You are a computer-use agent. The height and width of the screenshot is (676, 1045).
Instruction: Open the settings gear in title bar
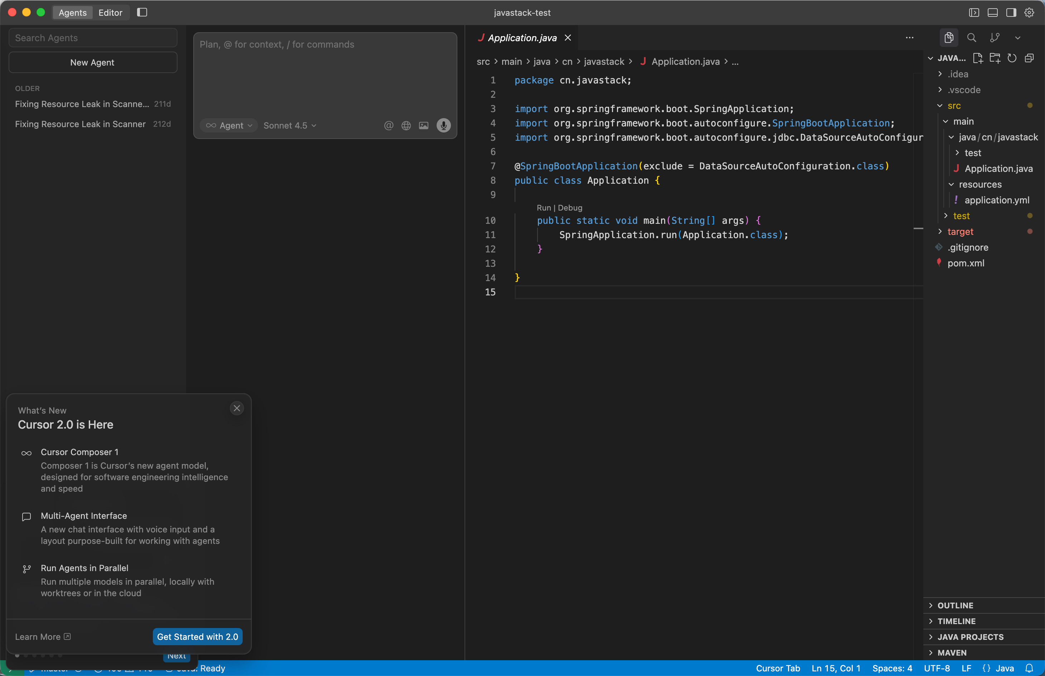[x=1029, y=12]
